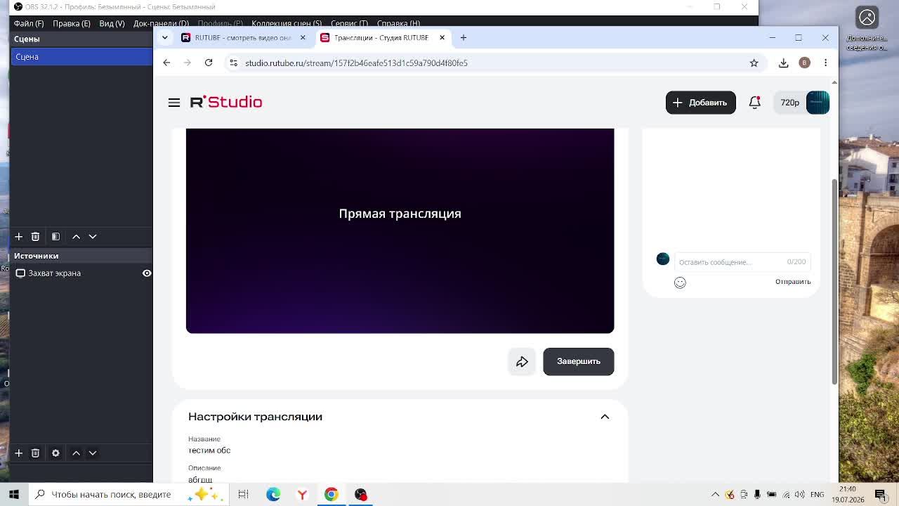Screen dimensions: 899x506
Task: Open OBS Правка menu
Action: pos(71,23)
